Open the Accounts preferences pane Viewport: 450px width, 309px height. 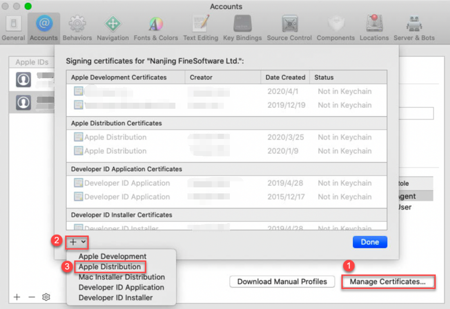pyautogui.click(x=44, y=26)
